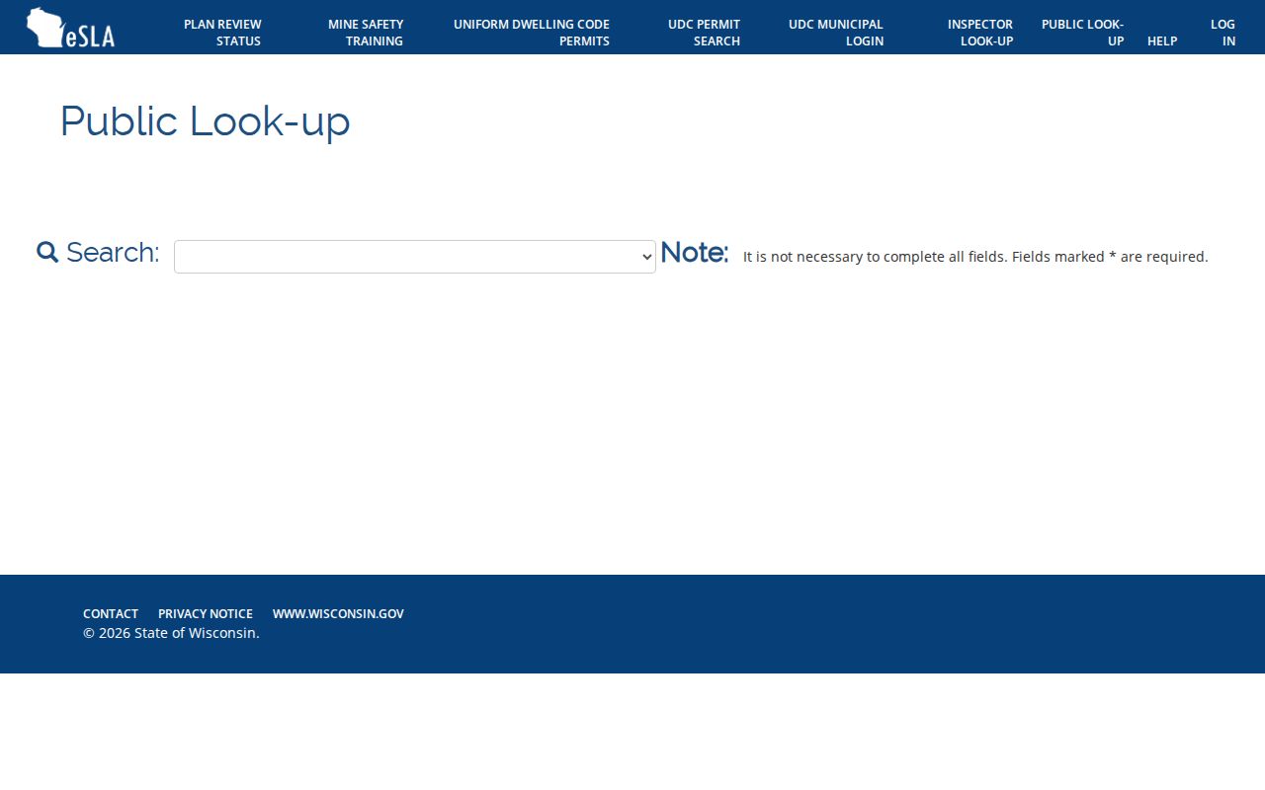Open Uniform Dwelling Code Permits
The image size is (1265, 790).
pos(532,33)
